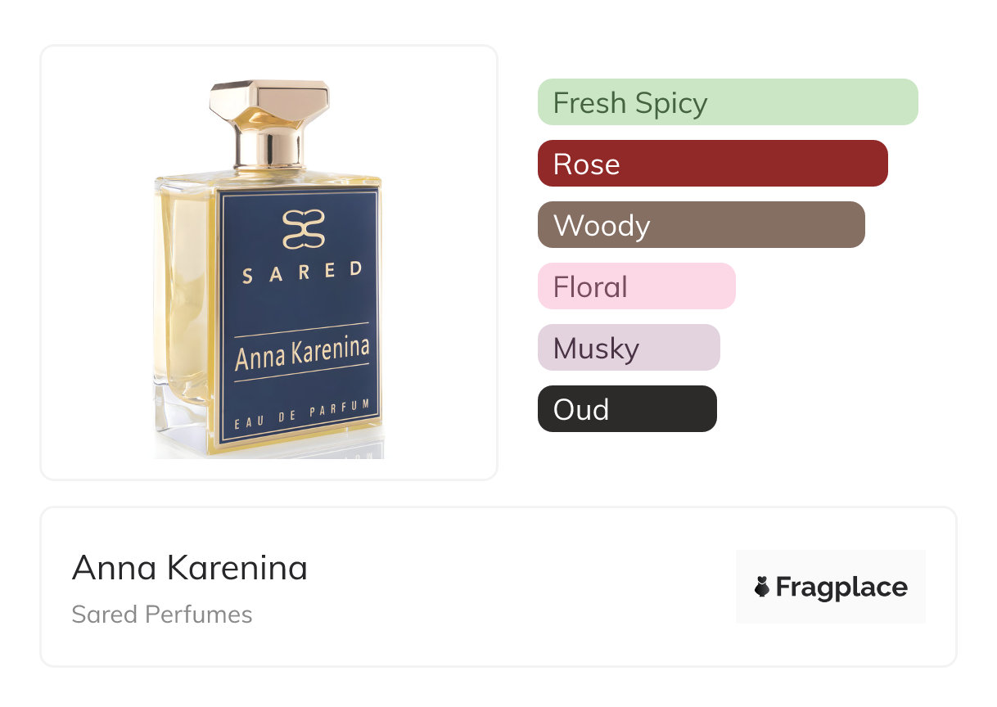Screen dimensions: 997x707
Task: Choose the brown Woody accord bar
Action: coord(701,225)
